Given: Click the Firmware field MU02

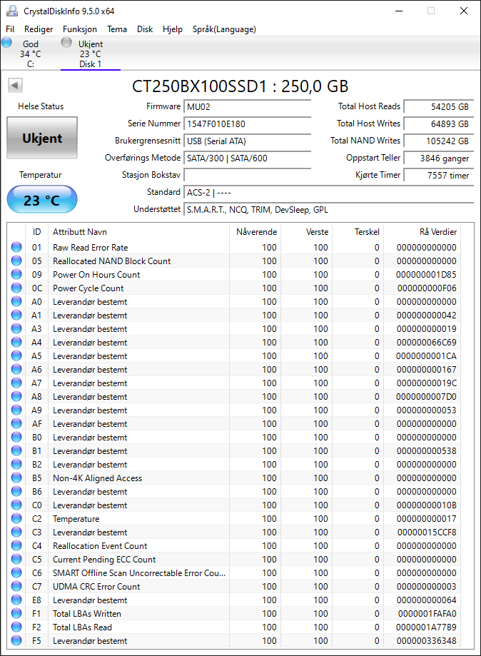Looking at the screenshot, I should click(x=247, y=106).
